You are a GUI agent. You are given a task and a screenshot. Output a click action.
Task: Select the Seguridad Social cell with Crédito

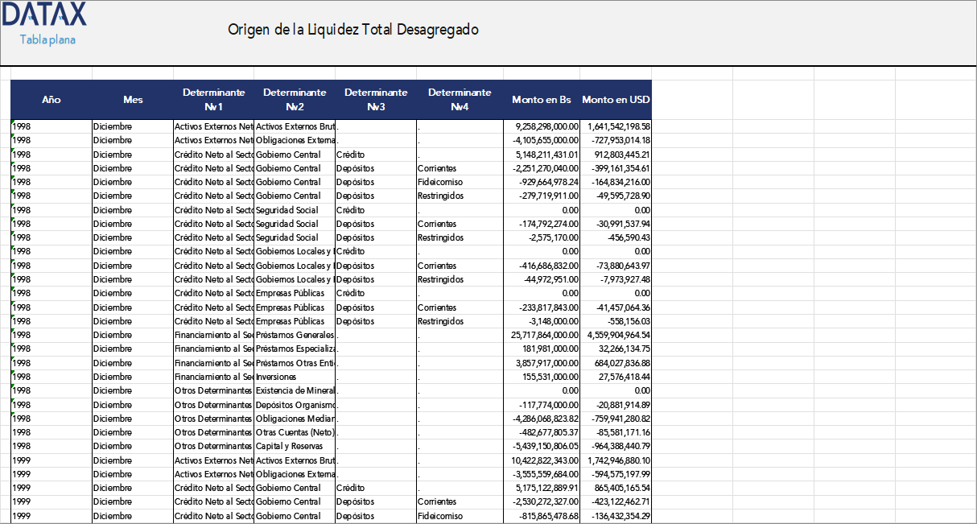(295, 210)
